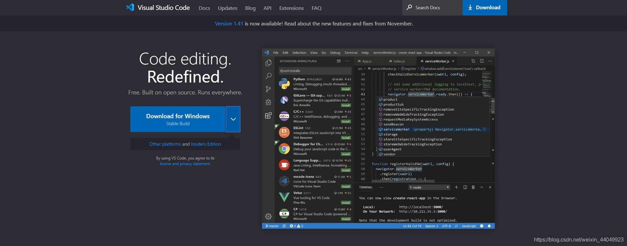Click 'Ln 43, Col 19' in the status bar
The width and height of the screenshot is (627, 246).
pos(412,226)
